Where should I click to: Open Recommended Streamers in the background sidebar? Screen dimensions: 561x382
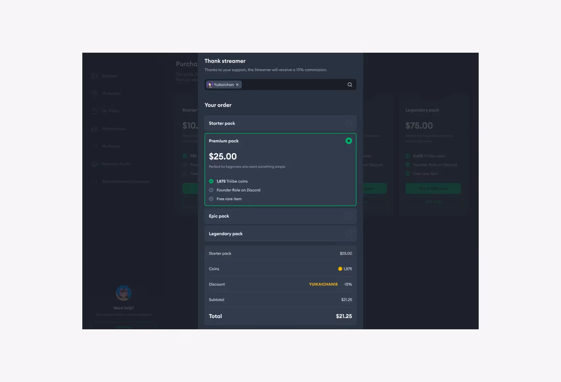pos(125,181)
